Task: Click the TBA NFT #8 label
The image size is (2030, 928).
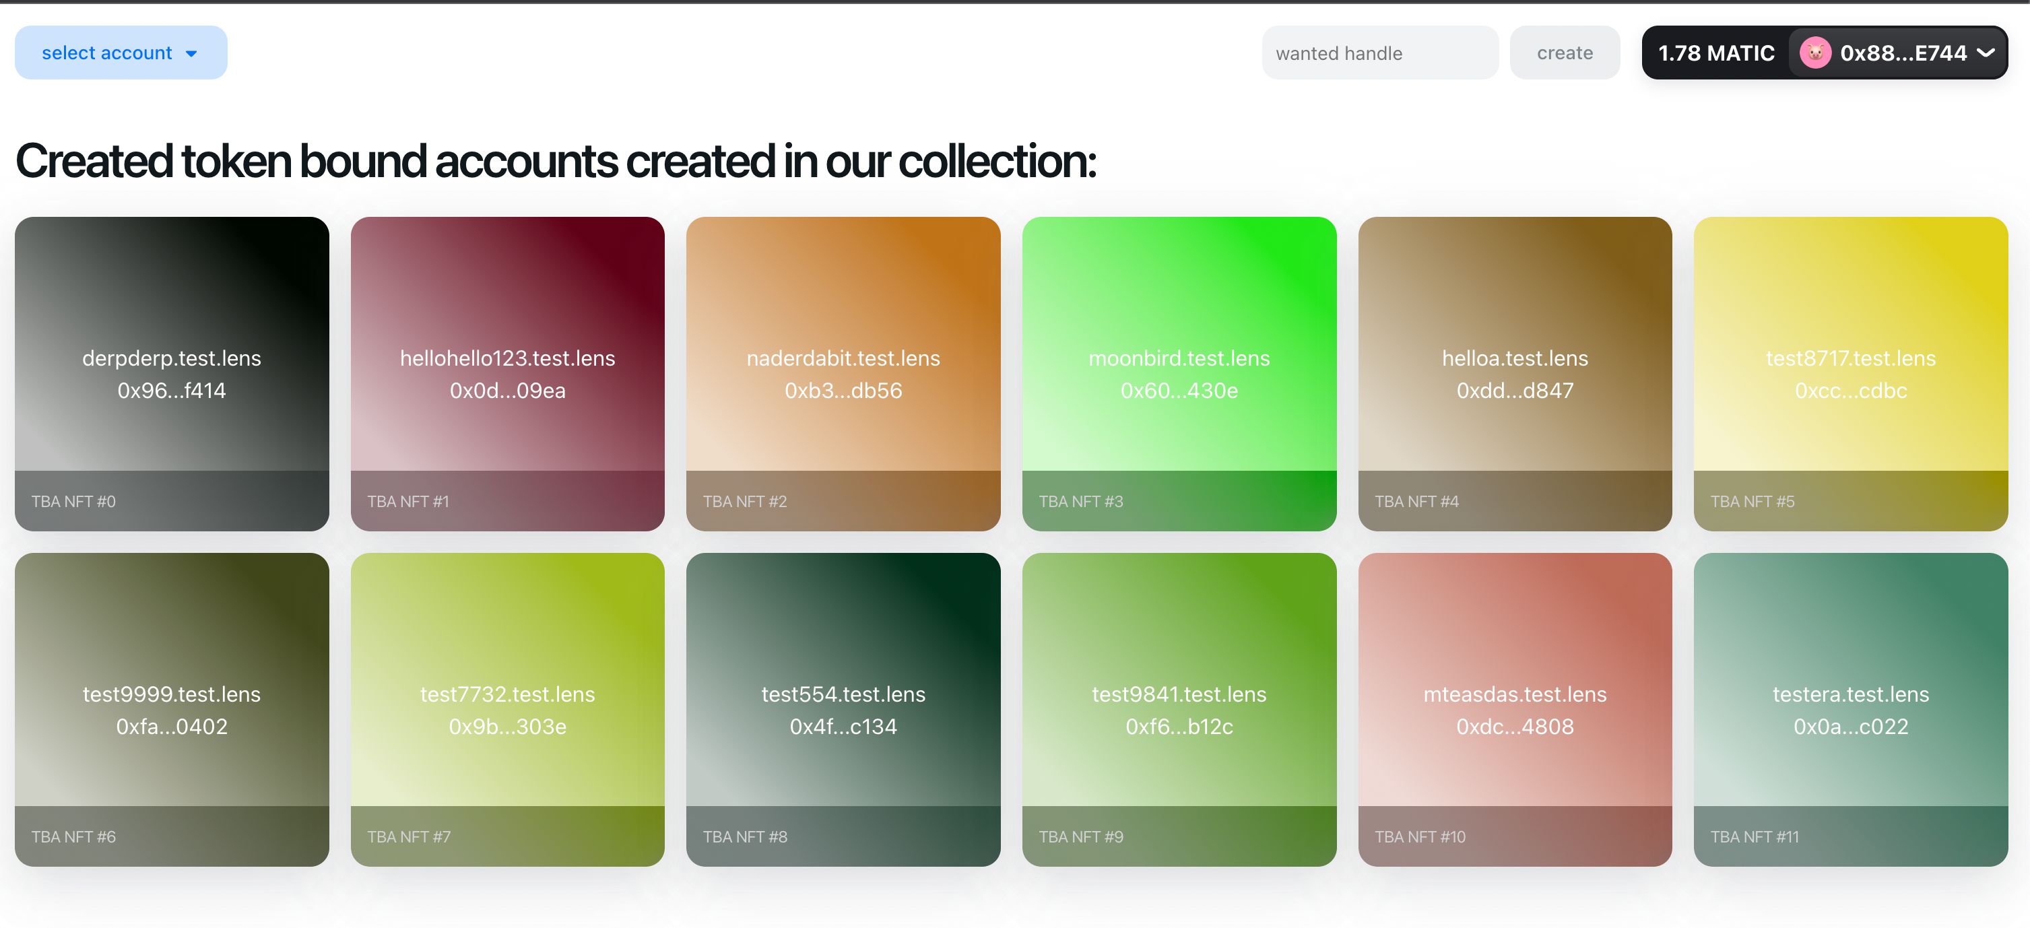Action: (745, 836)
